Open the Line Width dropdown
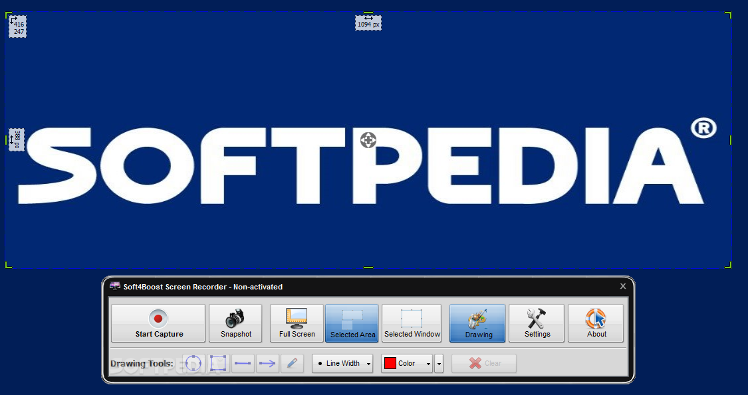Image resolution: width=748 pixels, height=395 pixels. (x=342, y=364)
